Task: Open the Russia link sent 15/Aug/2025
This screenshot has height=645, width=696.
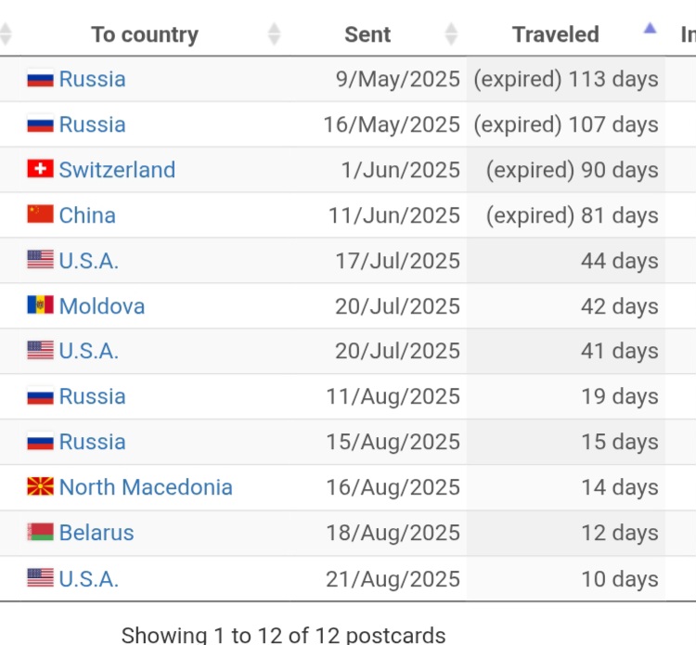Action: click(92, 442)
